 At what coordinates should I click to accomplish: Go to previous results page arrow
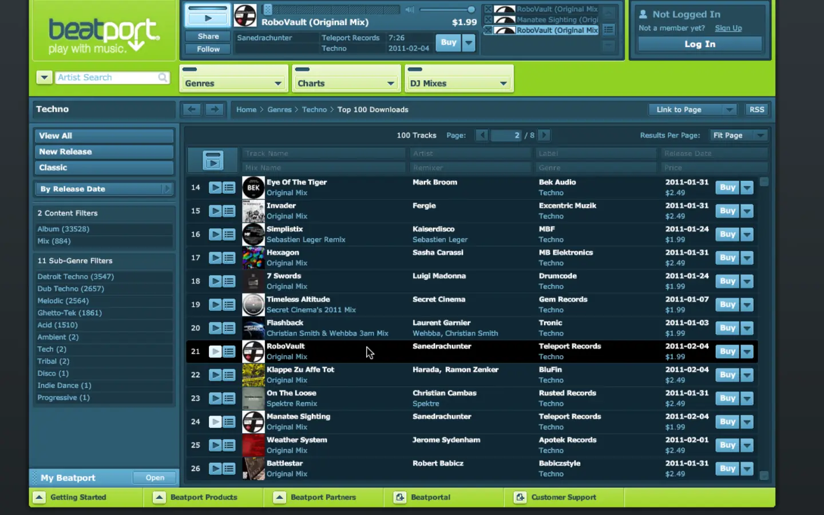click(482, 135)
